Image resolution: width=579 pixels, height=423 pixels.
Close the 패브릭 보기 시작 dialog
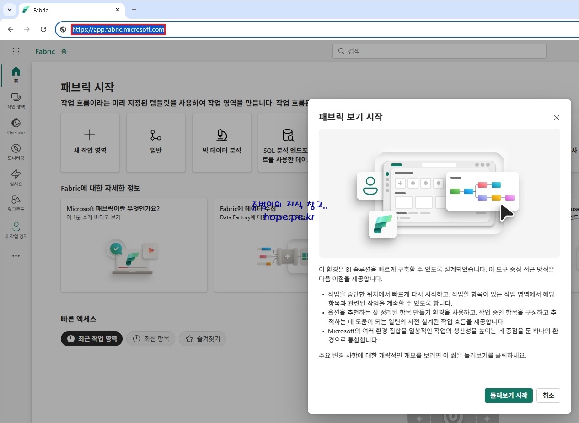557,118
